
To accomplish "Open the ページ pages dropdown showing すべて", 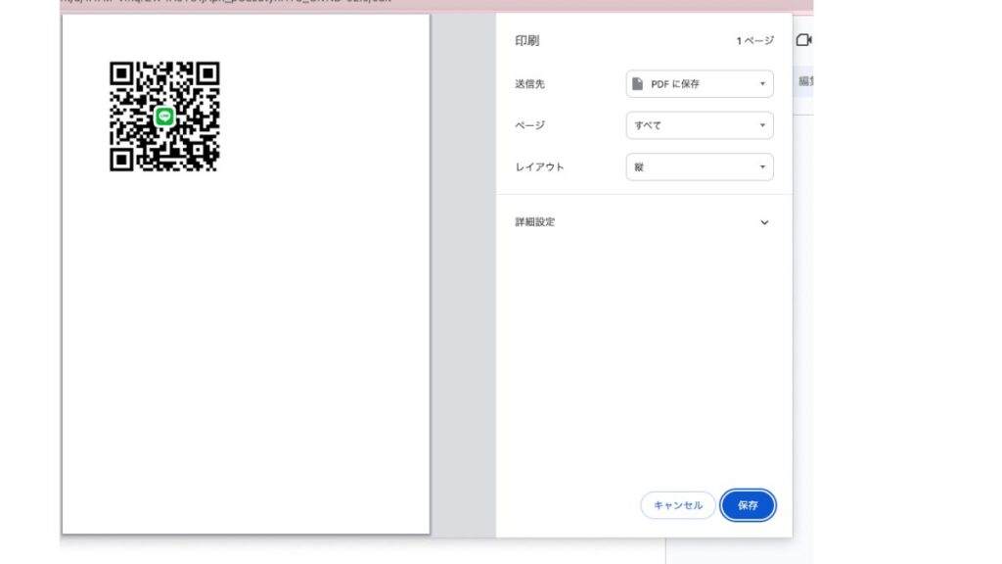I will (699, 125).
